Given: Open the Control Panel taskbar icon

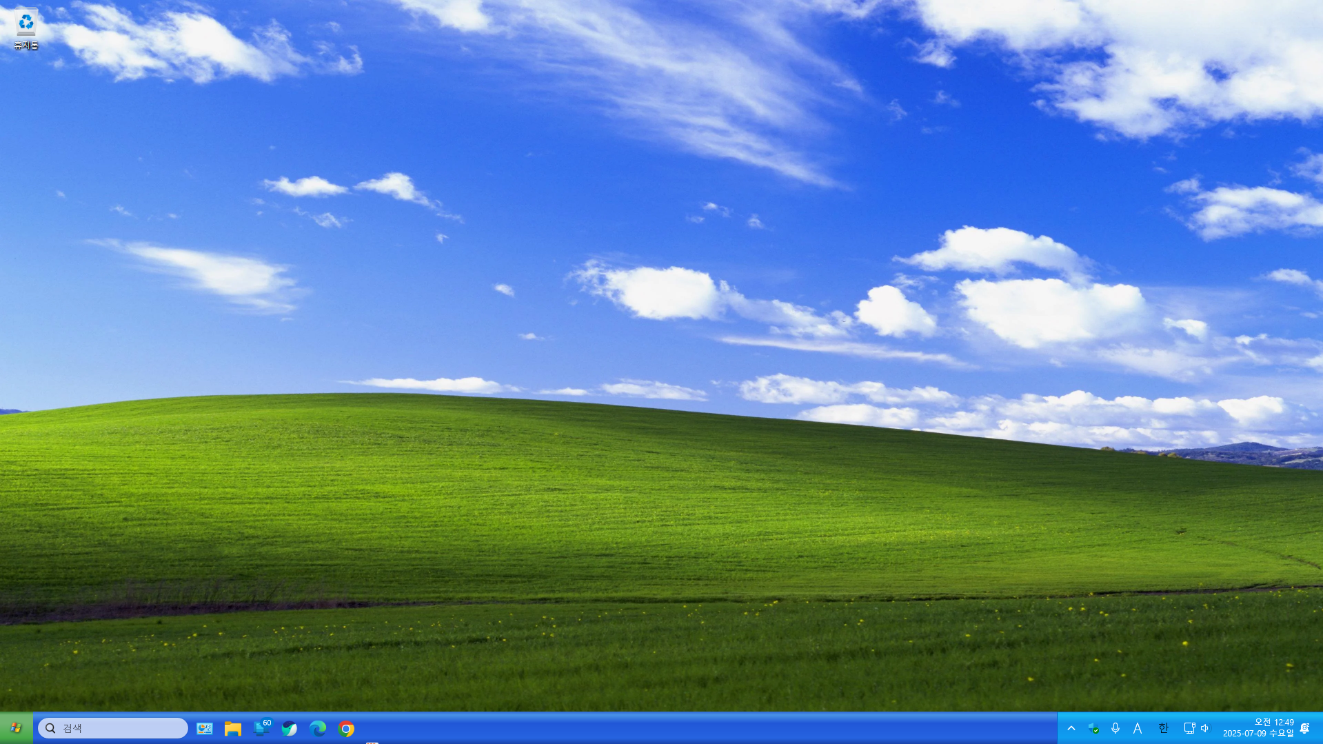Looking at the screenshot, I should (x=205, y=729).
